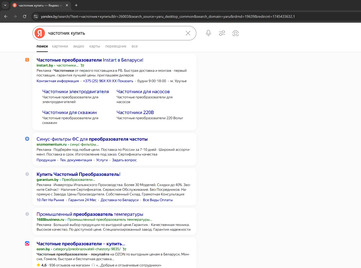
Task: Open Контактная информация link
Action: [58, 81]
